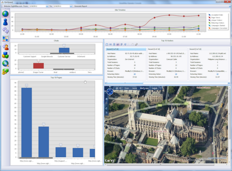Open the chat bubbles sidebar icon
The height and width of the screenshot is (171, 232).
tap(5, 30)
